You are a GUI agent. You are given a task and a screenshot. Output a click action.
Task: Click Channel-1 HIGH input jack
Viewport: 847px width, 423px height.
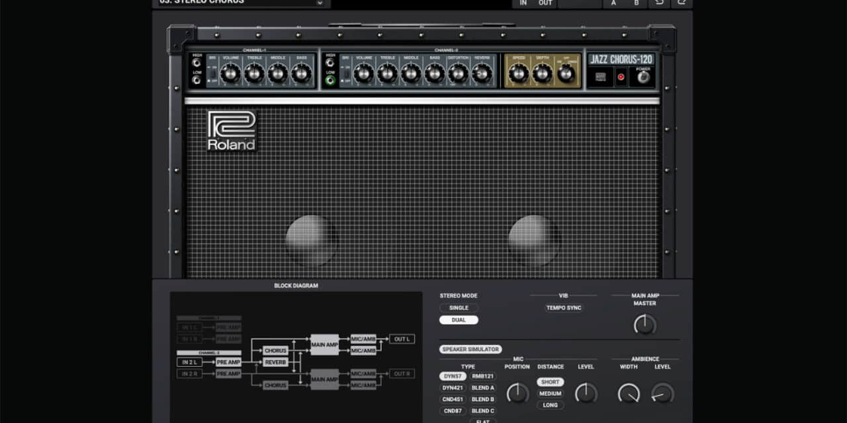[x=197, y=63]
